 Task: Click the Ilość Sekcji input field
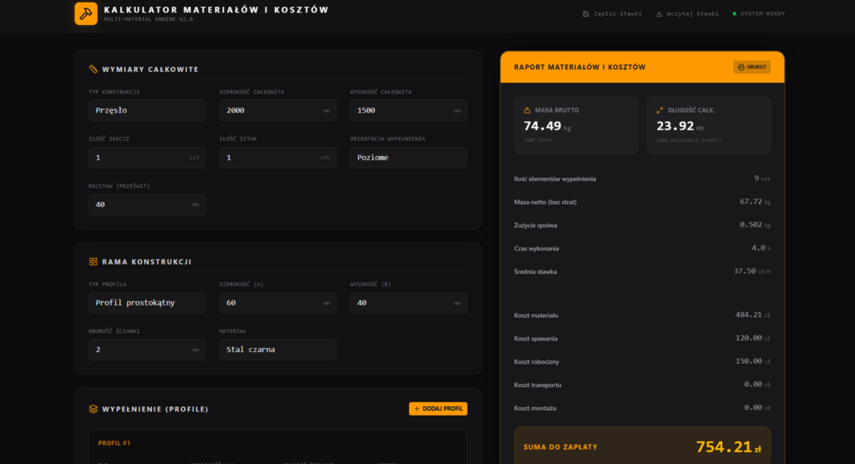click(147, 158)
